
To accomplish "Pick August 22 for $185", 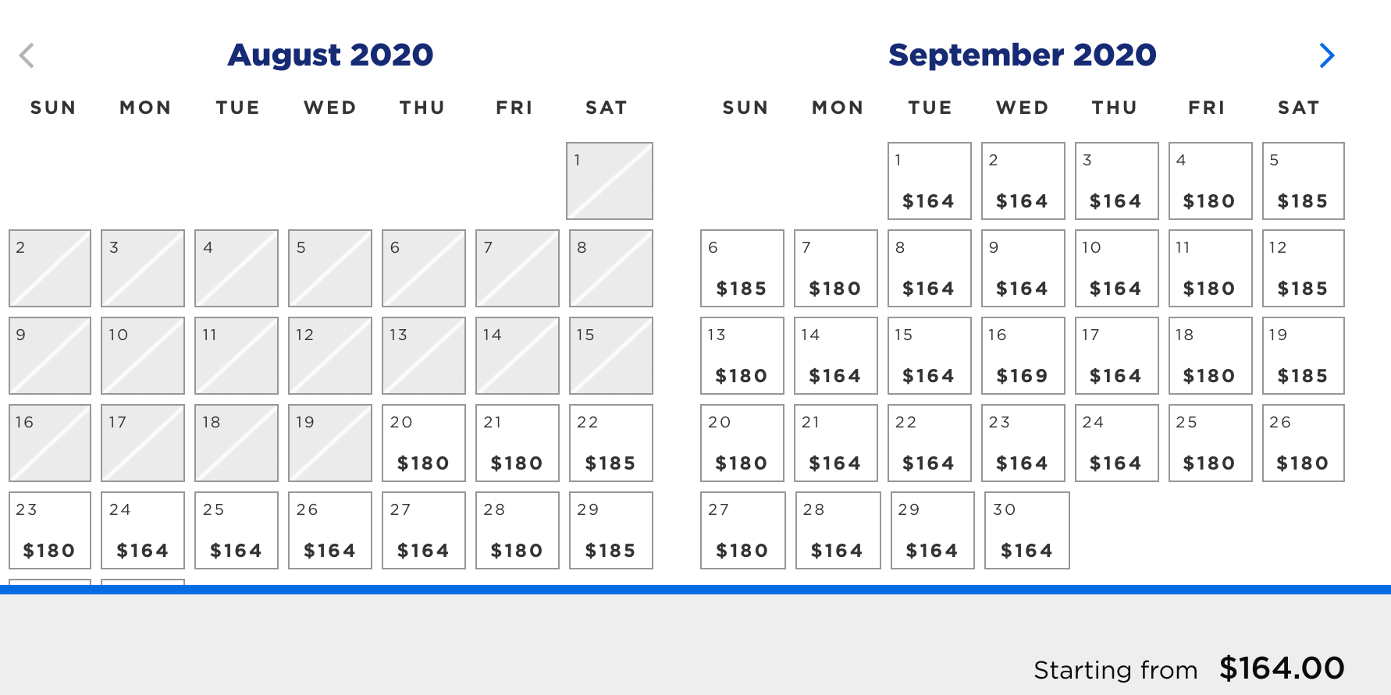I will point(610,443).
